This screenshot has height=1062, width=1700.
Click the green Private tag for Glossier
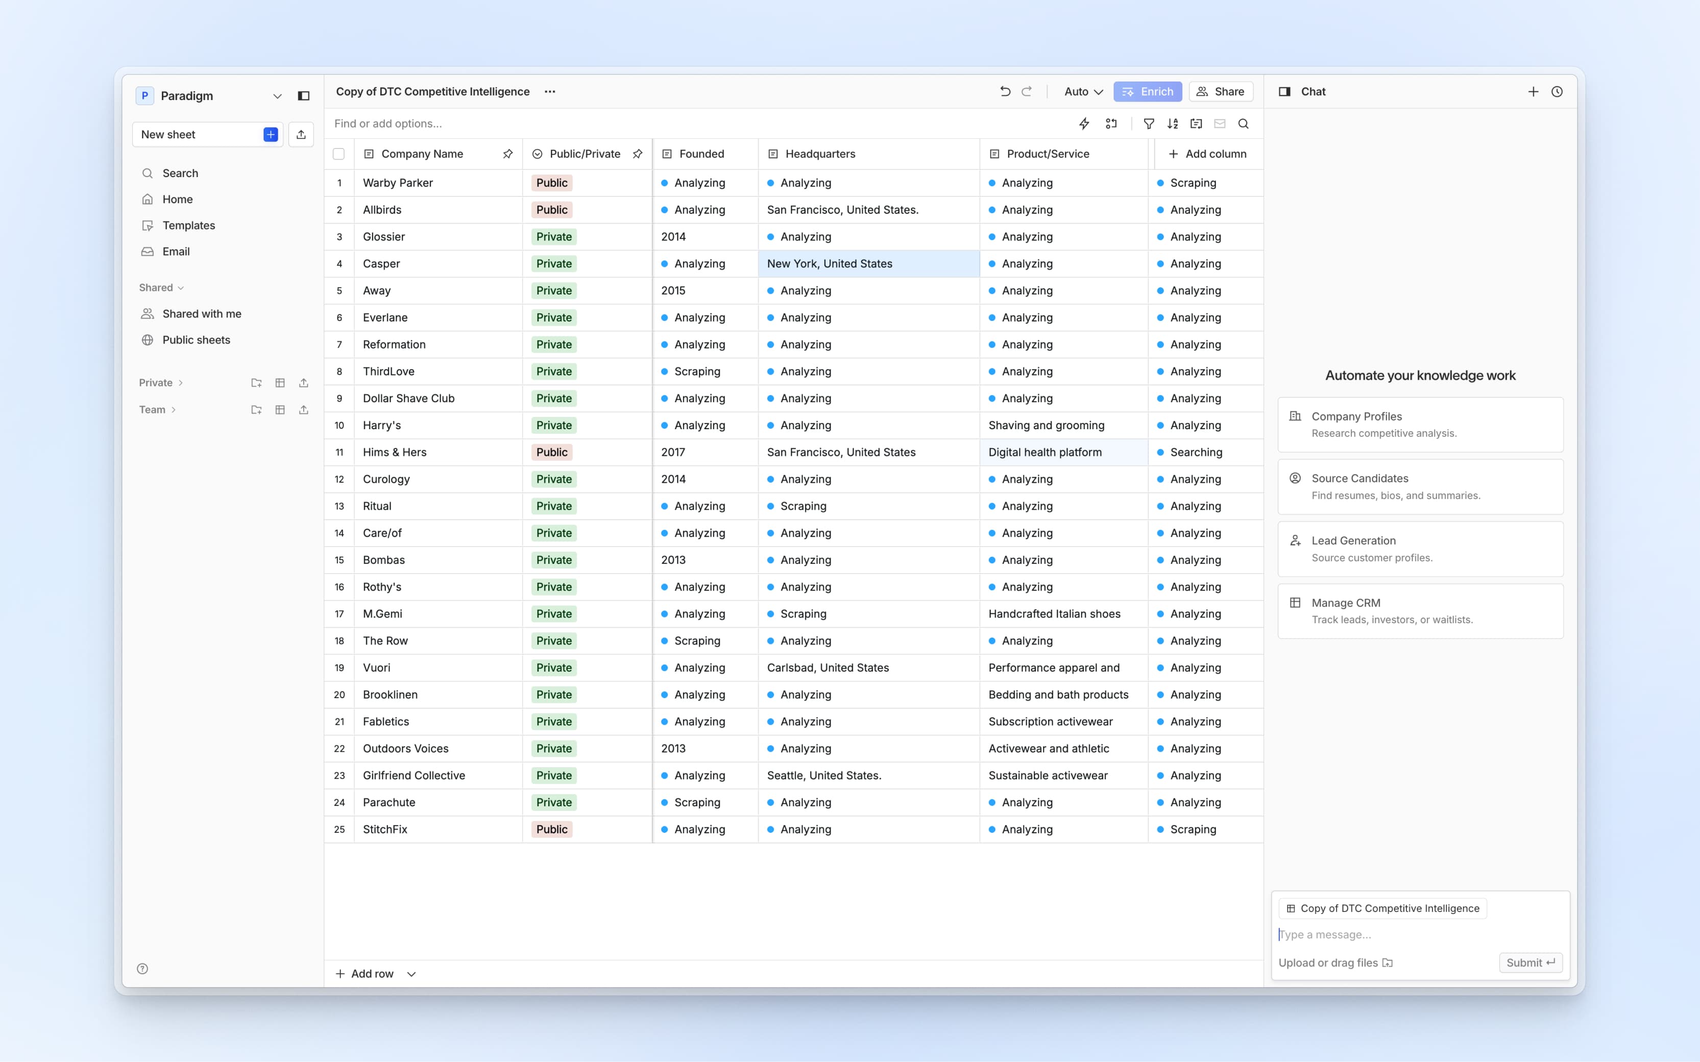[x=553, y=237]
